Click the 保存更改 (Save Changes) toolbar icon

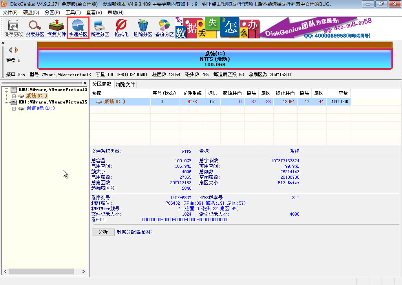pos(13,28)
